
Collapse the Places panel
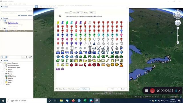click(x=1, y=18)
